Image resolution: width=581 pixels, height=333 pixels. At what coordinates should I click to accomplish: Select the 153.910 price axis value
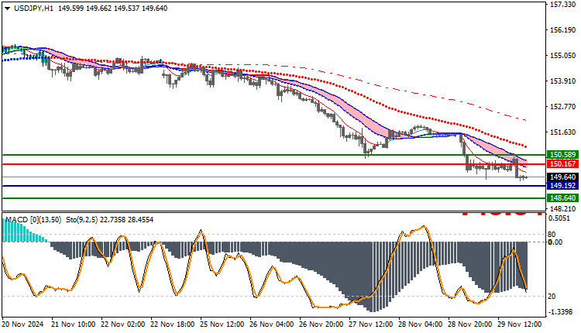563,81
